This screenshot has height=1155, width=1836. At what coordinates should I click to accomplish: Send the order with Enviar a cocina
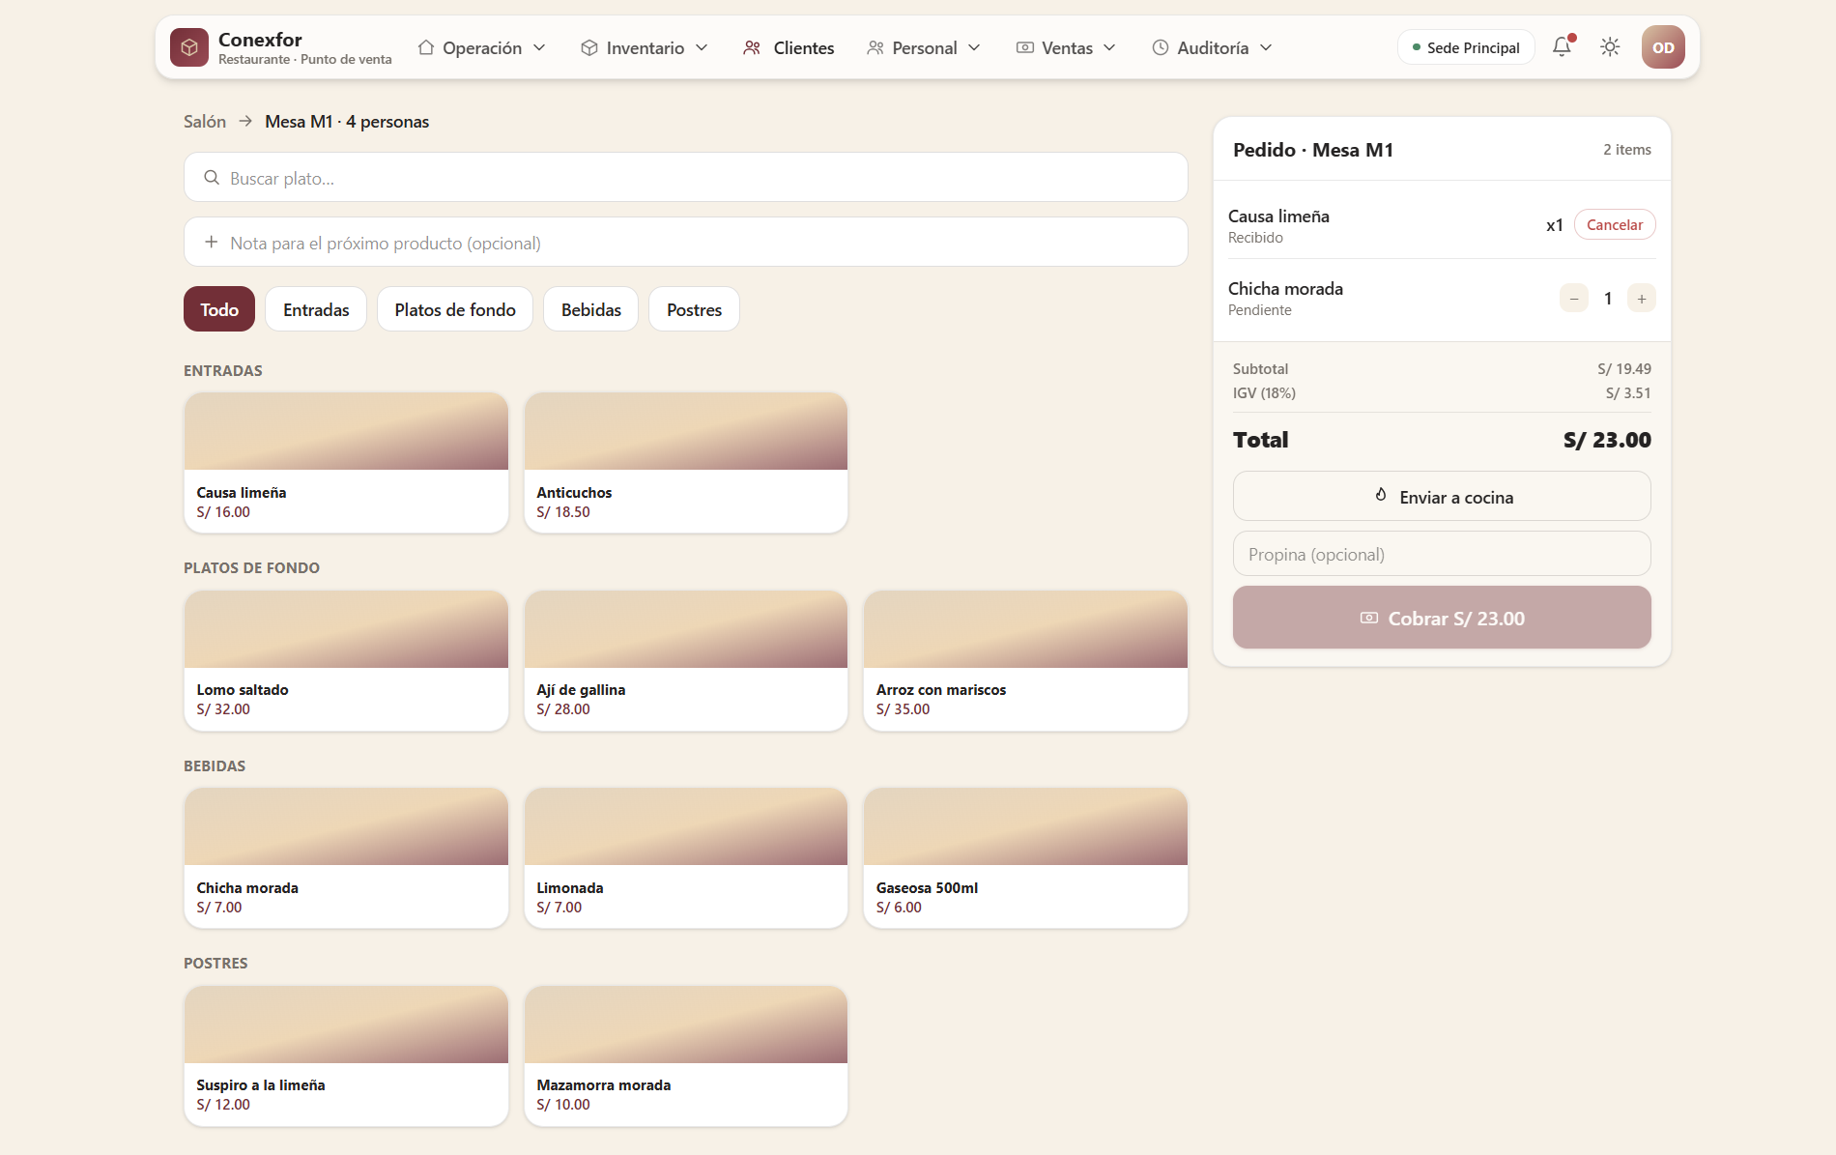[x=1442, y=497]
